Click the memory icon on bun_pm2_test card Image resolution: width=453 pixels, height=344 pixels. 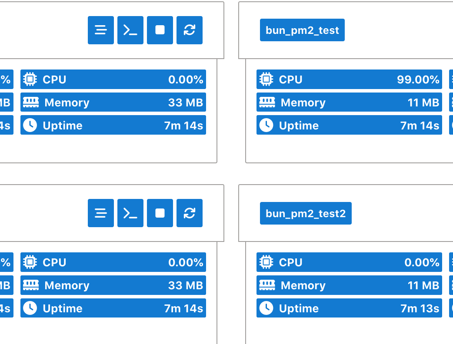point(266,102)
